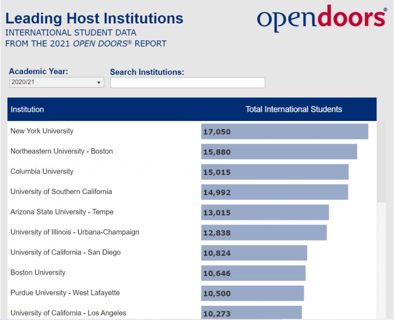Select the Columbia University label
The height and width of the screenshot is (320, 394).
pyautogui.click(x=42, y=171)
